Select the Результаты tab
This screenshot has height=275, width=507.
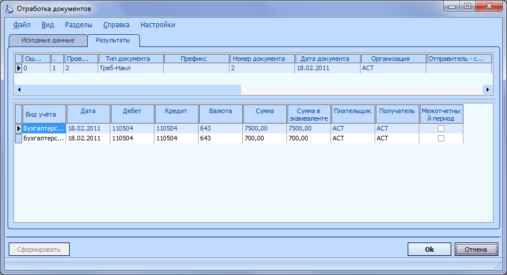click(113, 41)
